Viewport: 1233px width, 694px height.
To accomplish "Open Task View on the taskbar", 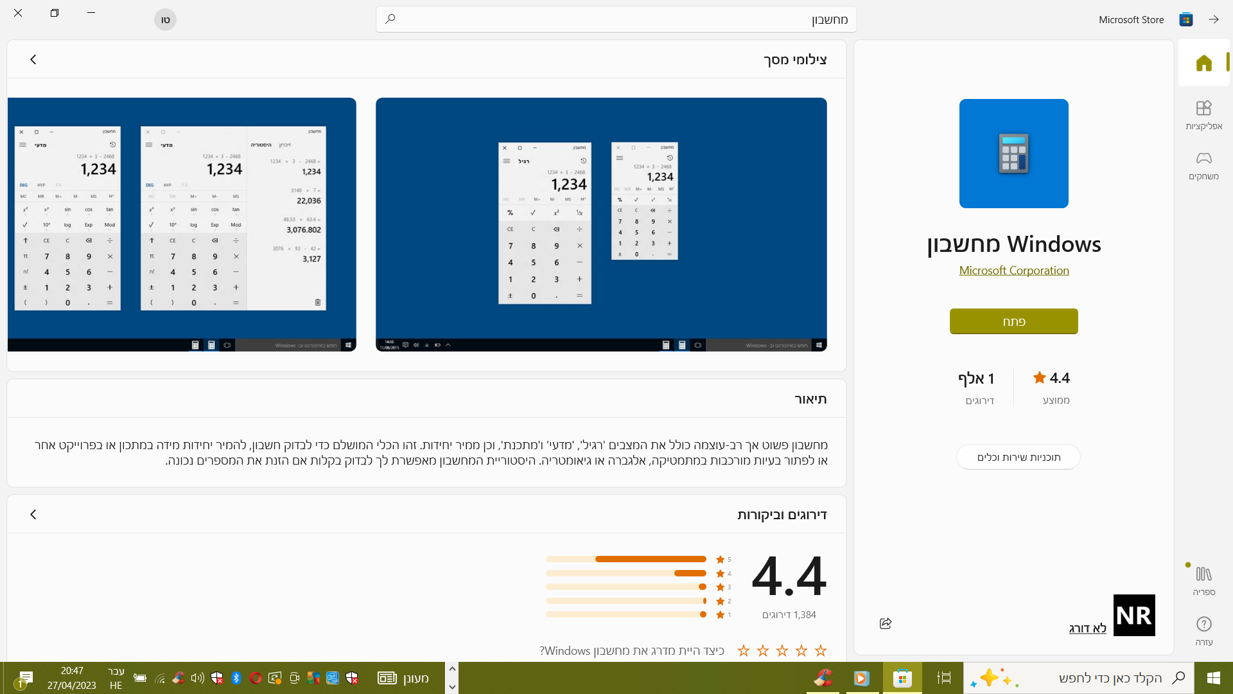I will [943, 678].
